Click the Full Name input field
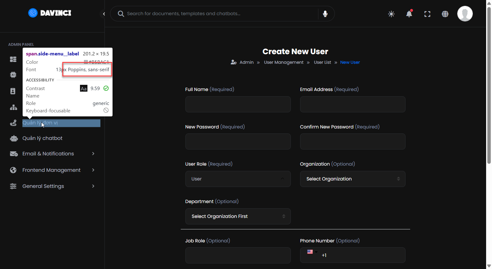Image resolution: width=492 pixels, height=269 pixels. (x=238, y=104)
